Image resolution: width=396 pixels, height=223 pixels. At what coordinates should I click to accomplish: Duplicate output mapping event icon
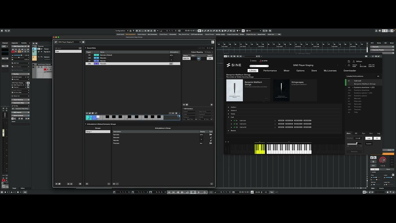pos(187,104)
